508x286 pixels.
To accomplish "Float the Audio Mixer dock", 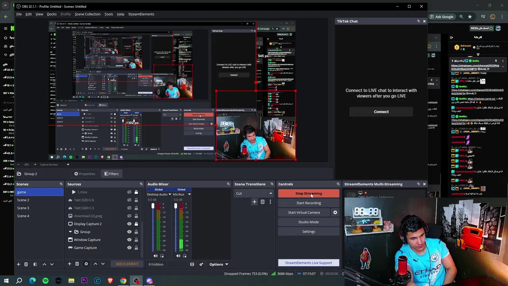I will [228, 184].
